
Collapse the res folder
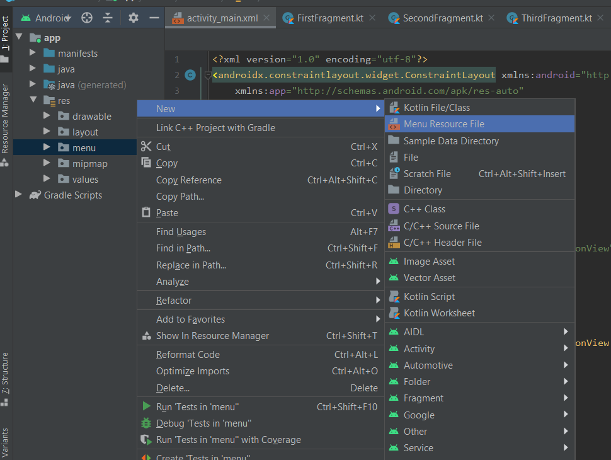(x=33, y=100)
